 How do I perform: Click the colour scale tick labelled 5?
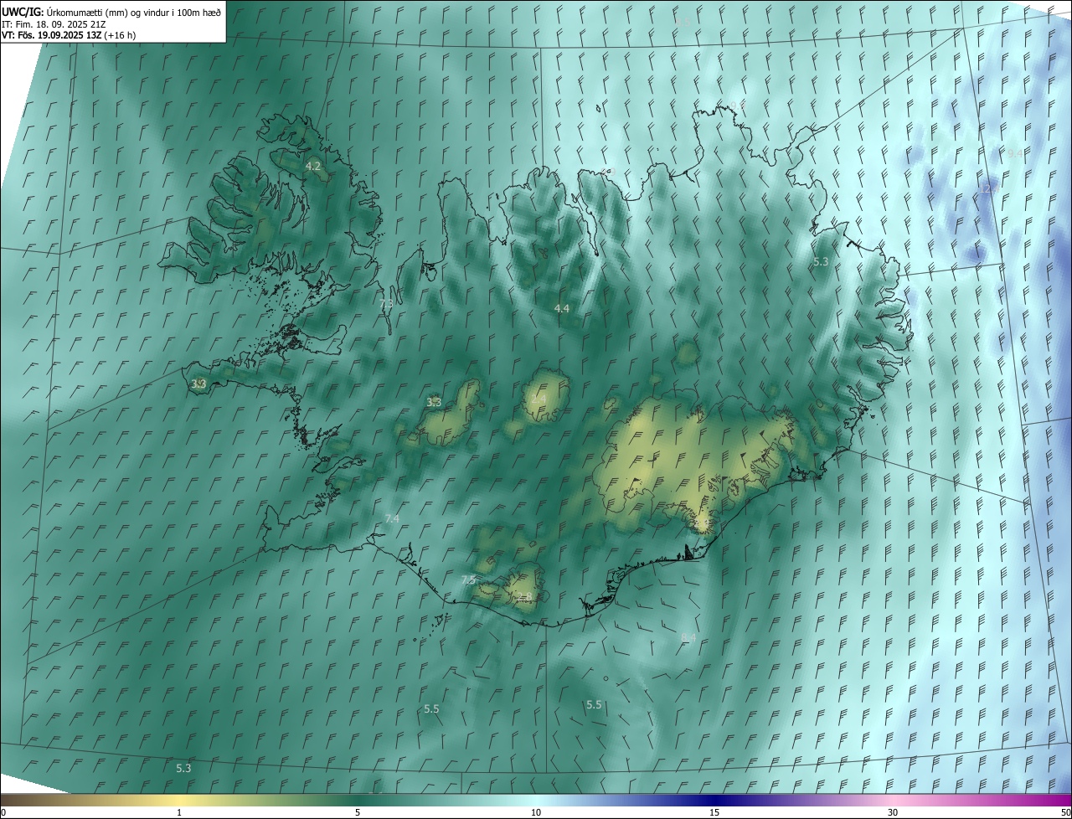(x=358, y=812)
